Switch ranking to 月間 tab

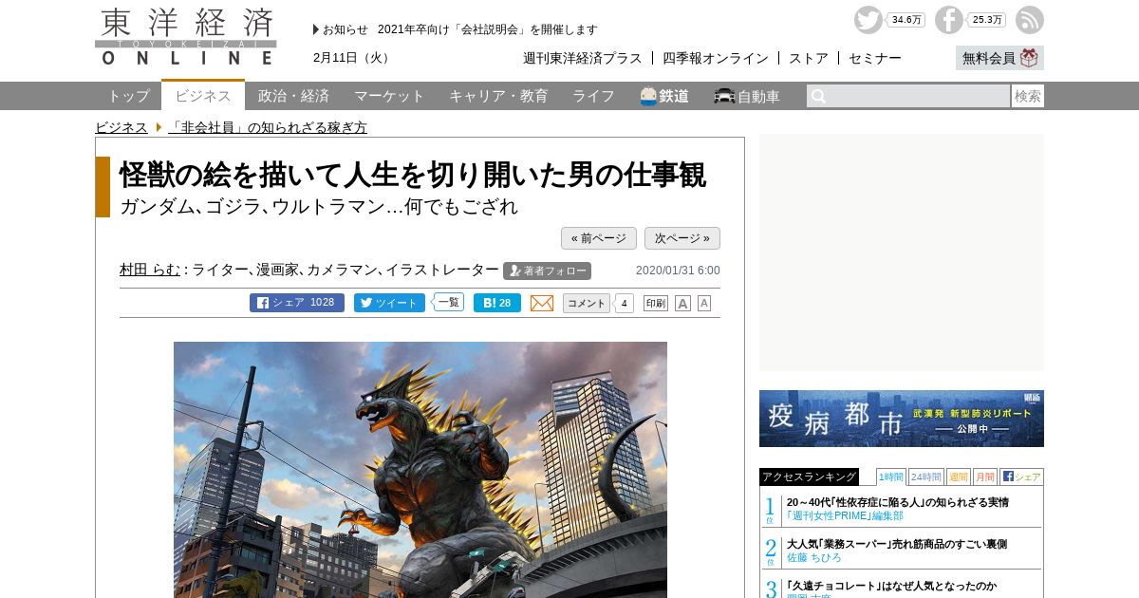point(984,477)
